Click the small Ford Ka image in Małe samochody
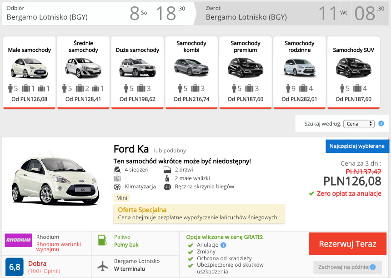 pyautogui.click(x=29, y=68)
